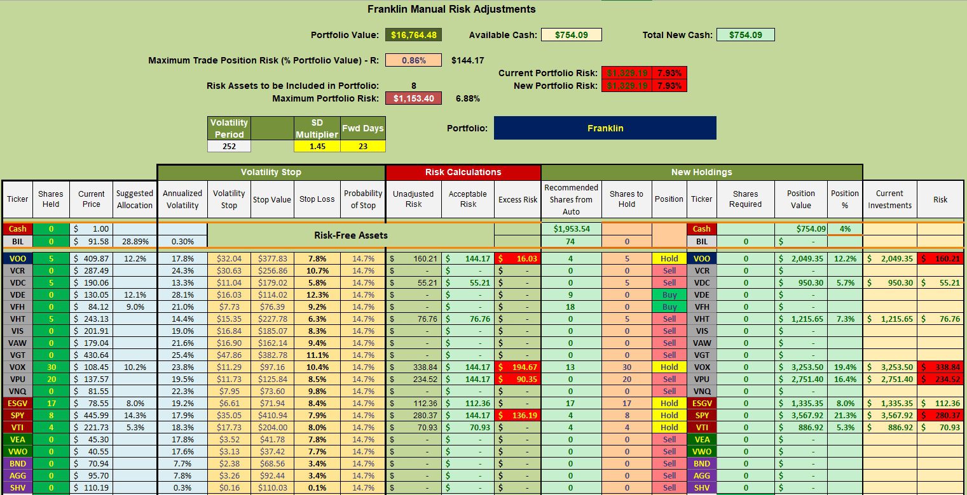The image size is (967, 495).
Task: Select the SPY Hold position cell
Action: tap(669, 416)
